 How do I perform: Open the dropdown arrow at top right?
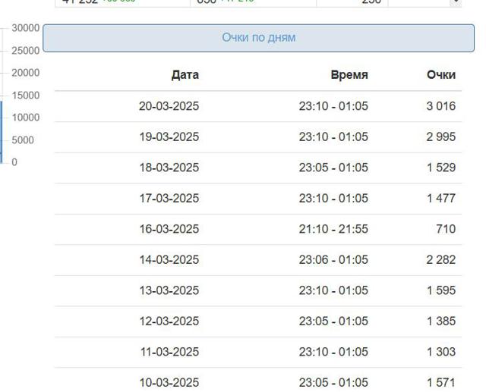(x=456, y=2)
